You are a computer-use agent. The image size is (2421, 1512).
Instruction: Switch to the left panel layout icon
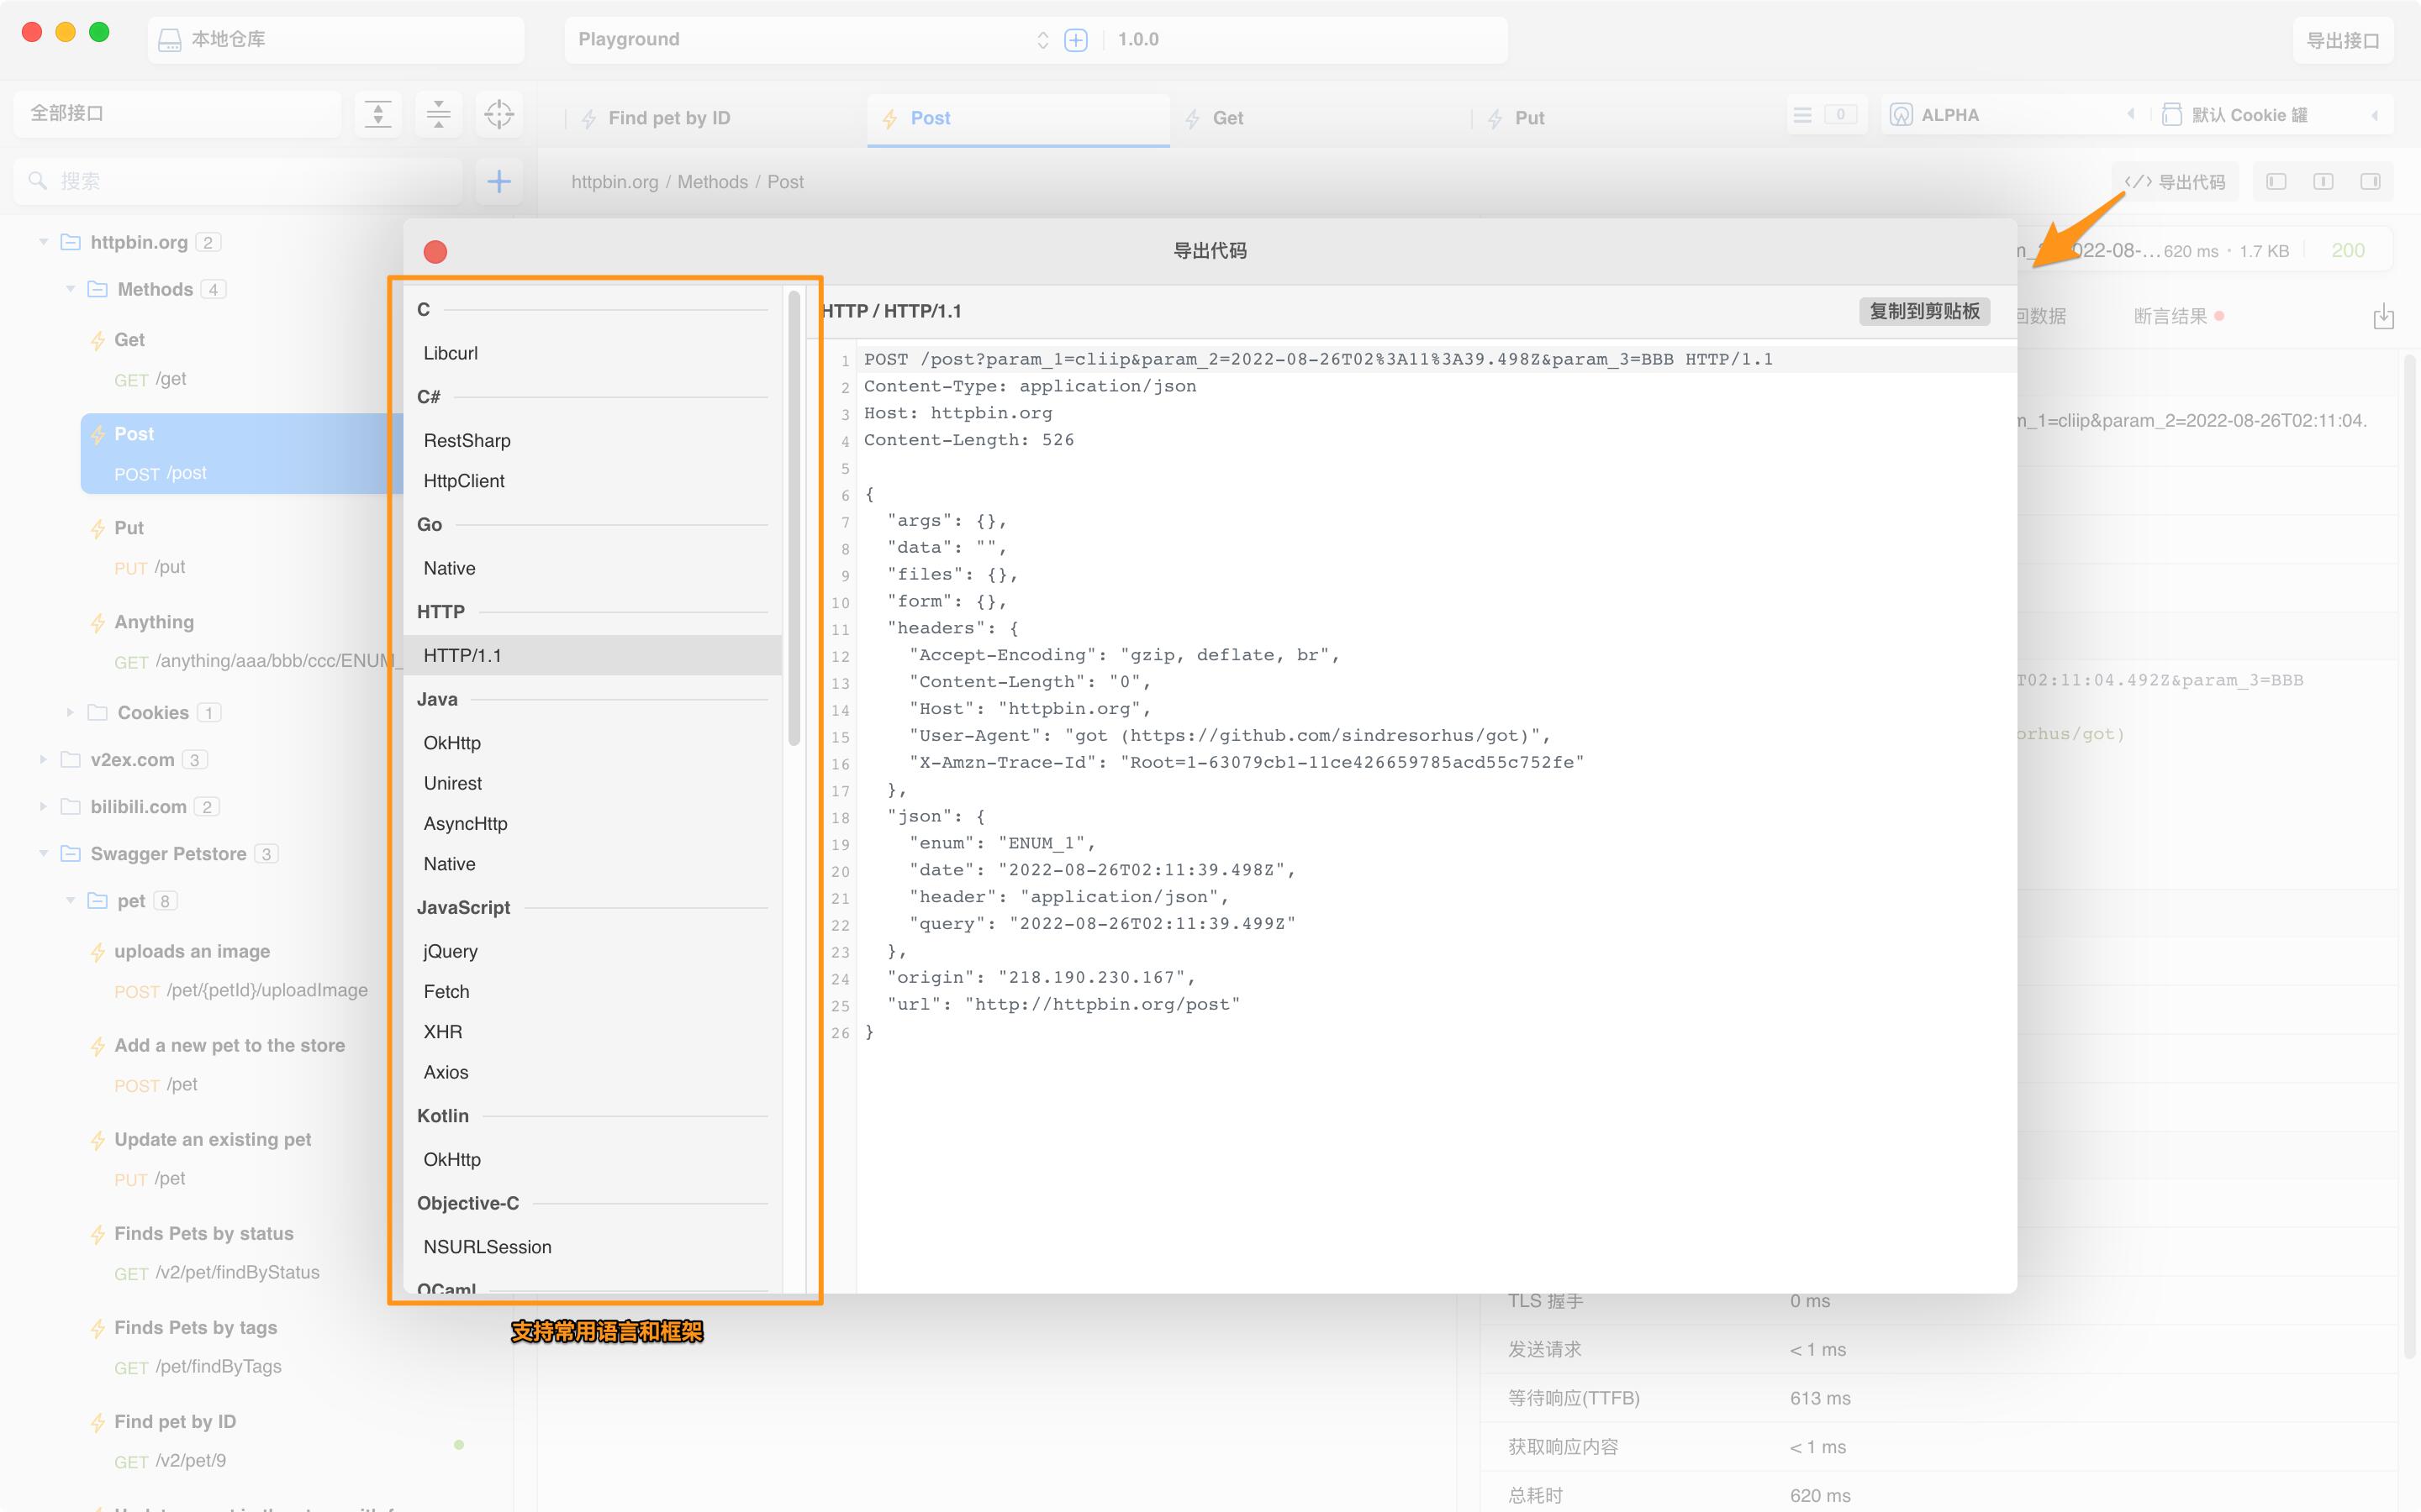pyautogui.click(x=2276, y=182)
